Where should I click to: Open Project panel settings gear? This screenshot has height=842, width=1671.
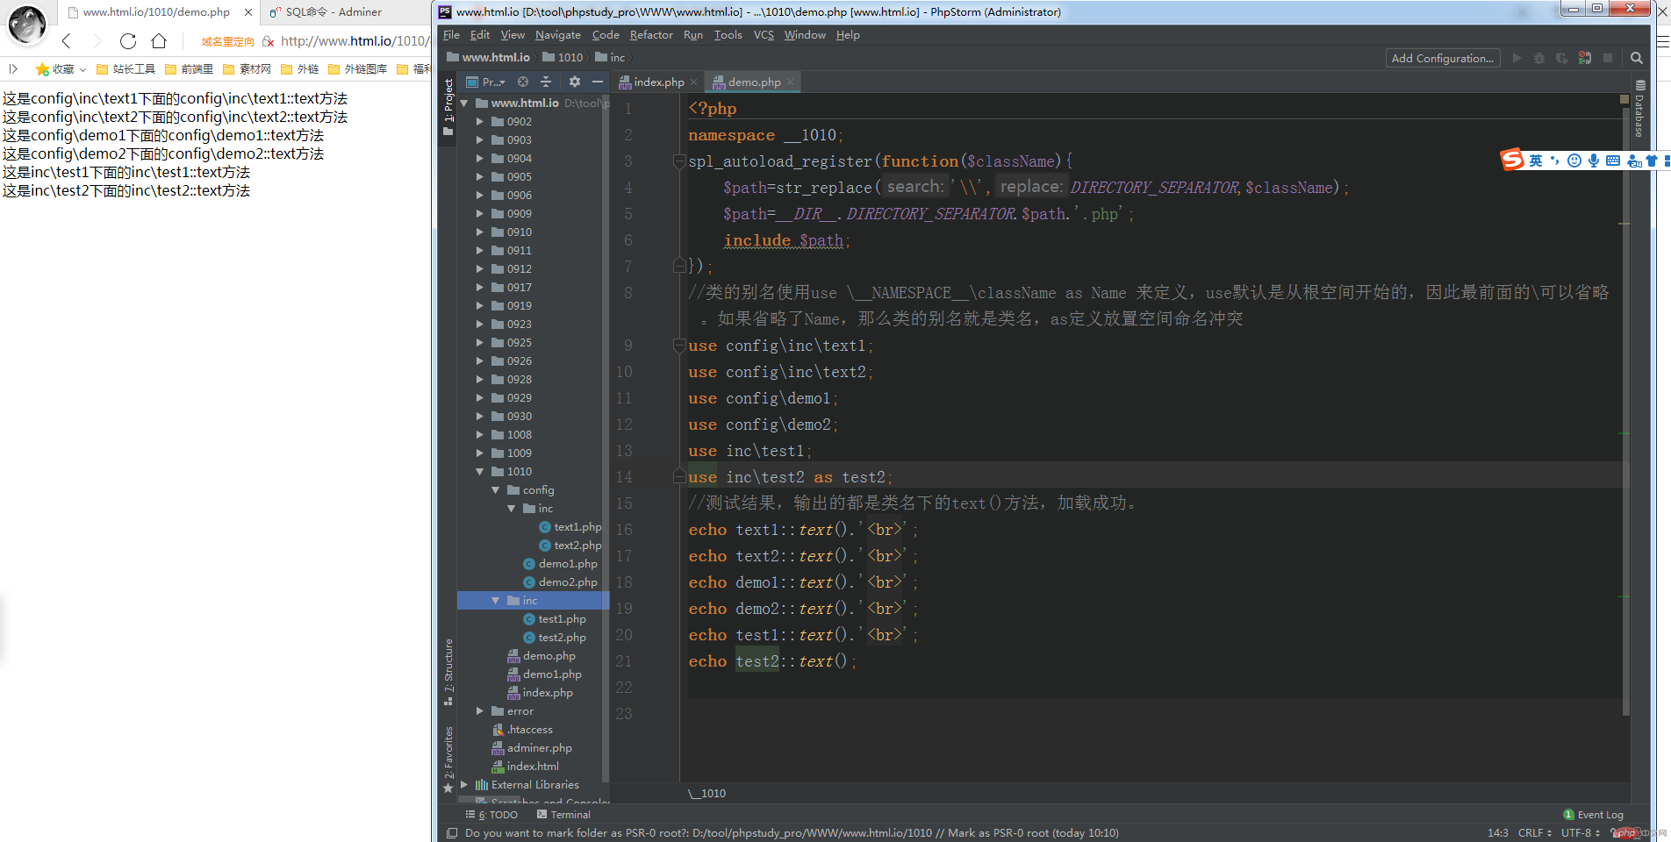(575, 82)
